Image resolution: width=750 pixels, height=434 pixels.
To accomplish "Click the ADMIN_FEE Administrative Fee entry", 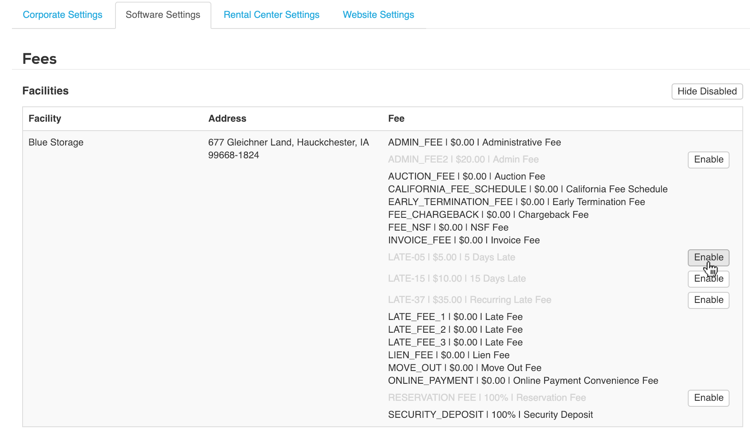I will 474,142.
